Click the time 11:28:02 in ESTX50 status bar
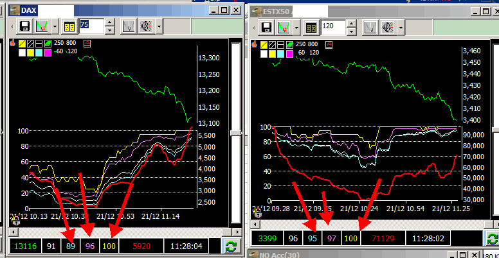Screen dimensions: 499x258 tap(428, 238)
